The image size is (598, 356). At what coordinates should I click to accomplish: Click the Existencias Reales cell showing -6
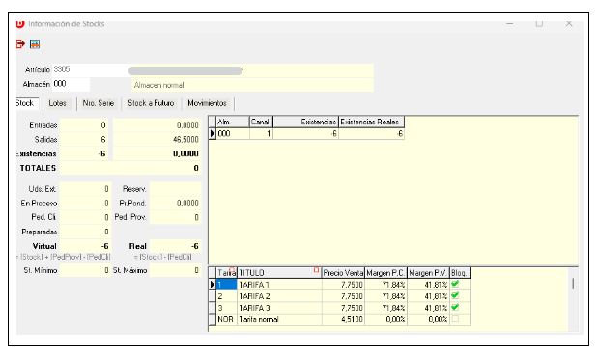pyautogui.click(x=372, y=134)
